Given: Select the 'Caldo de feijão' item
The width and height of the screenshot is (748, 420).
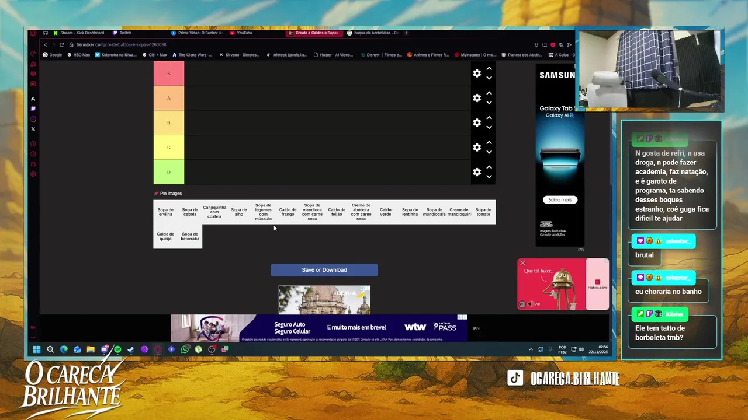Looking at the screenshot, I should 337,212.
